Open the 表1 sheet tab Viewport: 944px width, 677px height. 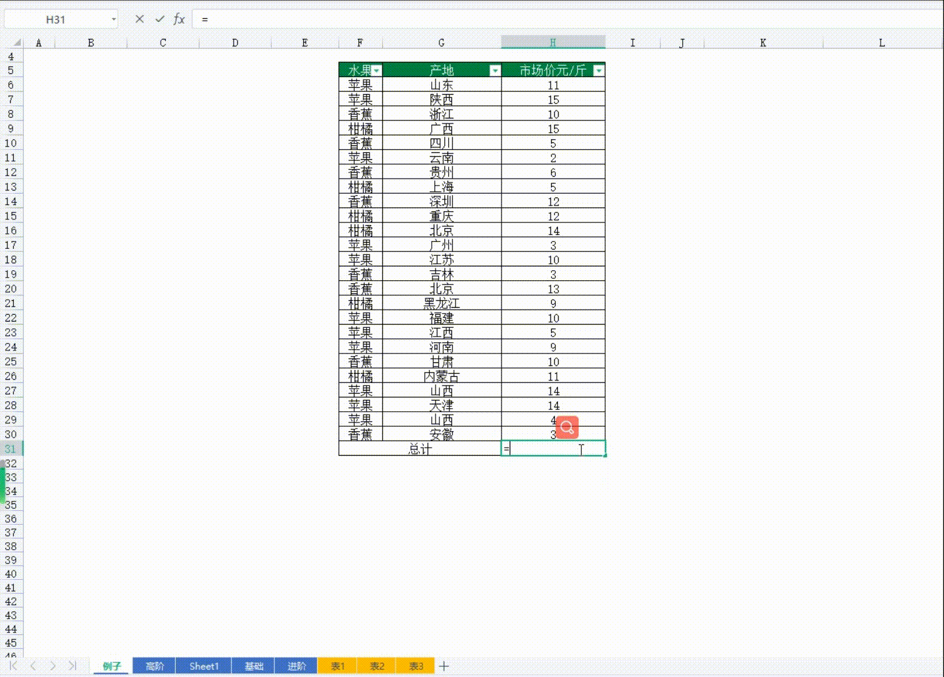point(338,666)
